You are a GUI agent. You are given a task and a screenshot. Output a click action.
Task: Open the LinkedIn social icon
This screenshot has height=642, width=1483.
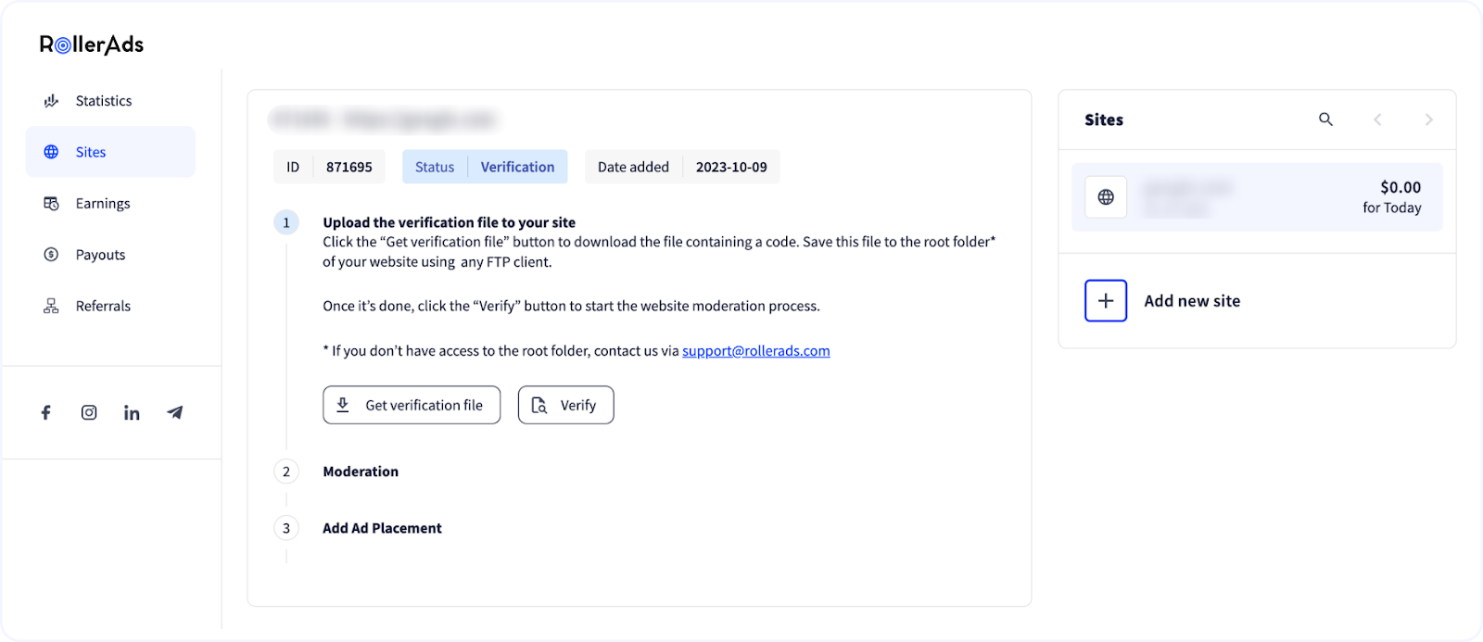tap(132, 412)
